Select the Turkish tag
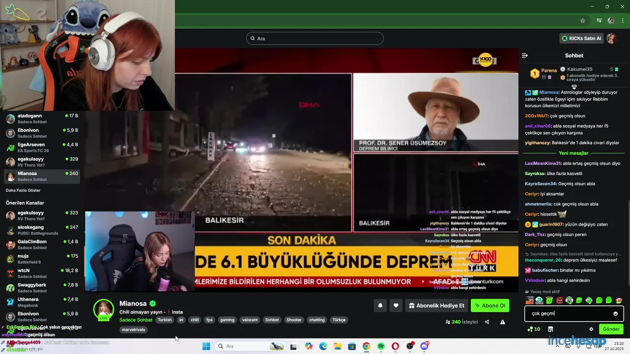This screenshot has height=354, width=630. point(165,320)
